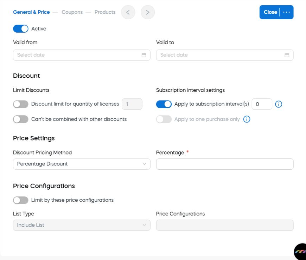Enable Can't be combined with other discounts
The height and width of the screenshot is (260, 306).
pos(21,119)
